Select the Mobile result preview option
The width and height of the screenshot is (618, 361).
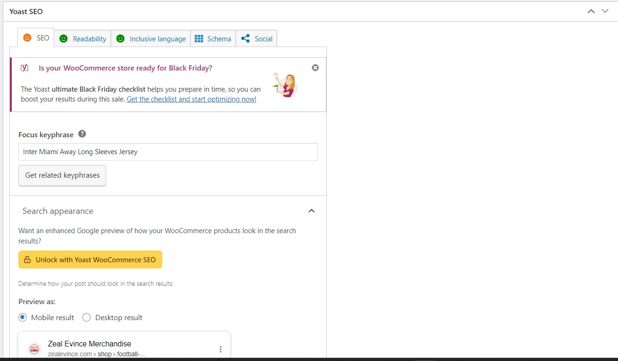(23, 317)
